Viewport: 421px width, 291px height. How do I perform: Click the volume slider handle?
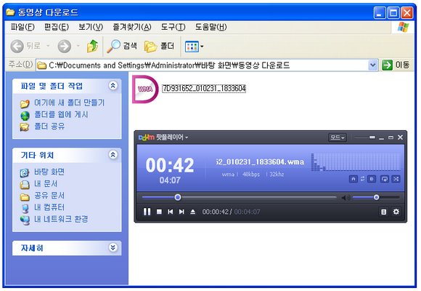[377, 197]
